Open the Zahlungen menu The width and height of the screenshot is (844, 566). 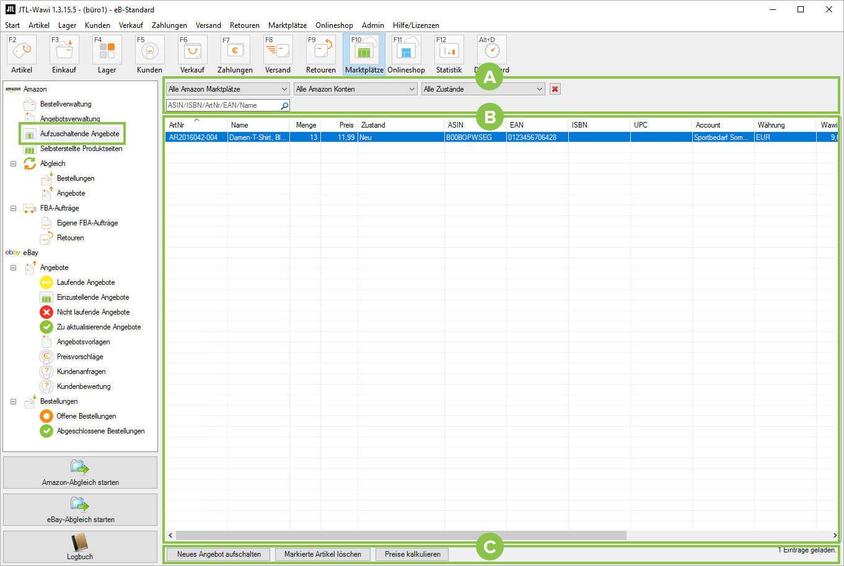click(x=169, y=25)
